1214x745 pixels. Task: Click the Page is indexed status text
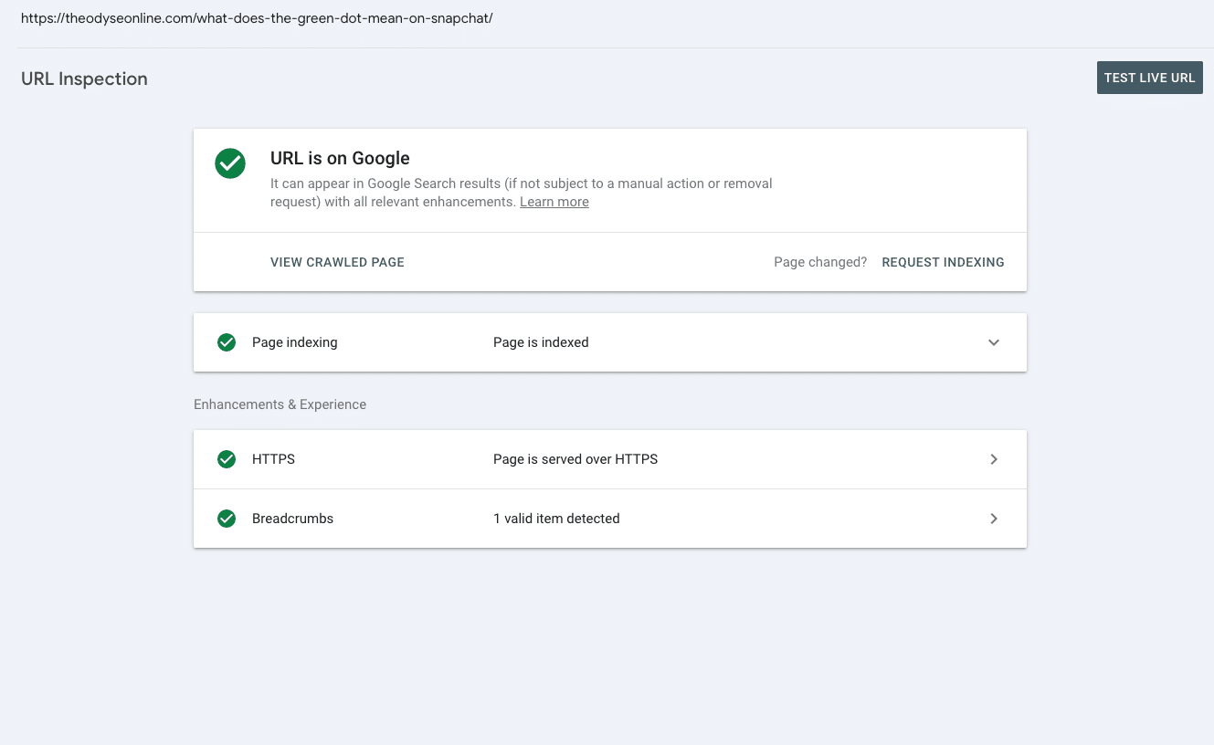point(541,342)
